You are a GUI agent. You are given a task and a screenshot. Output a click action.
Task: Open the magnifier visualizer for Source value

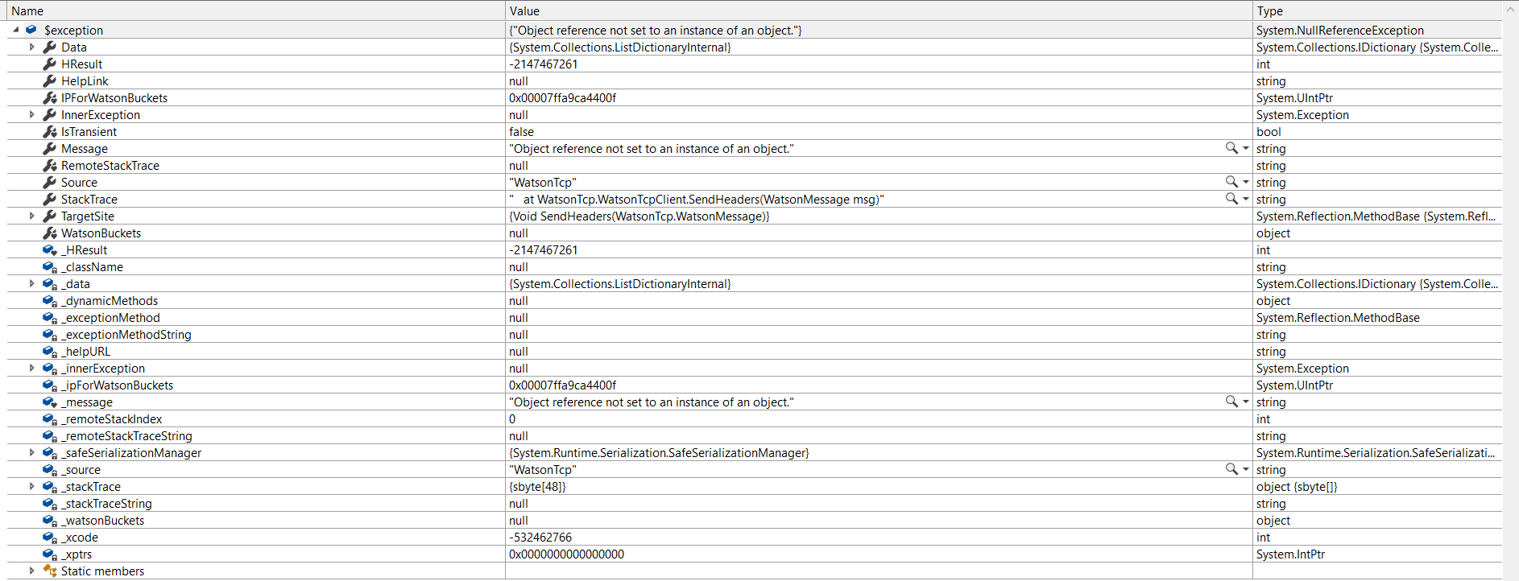tap(1231, 182)
